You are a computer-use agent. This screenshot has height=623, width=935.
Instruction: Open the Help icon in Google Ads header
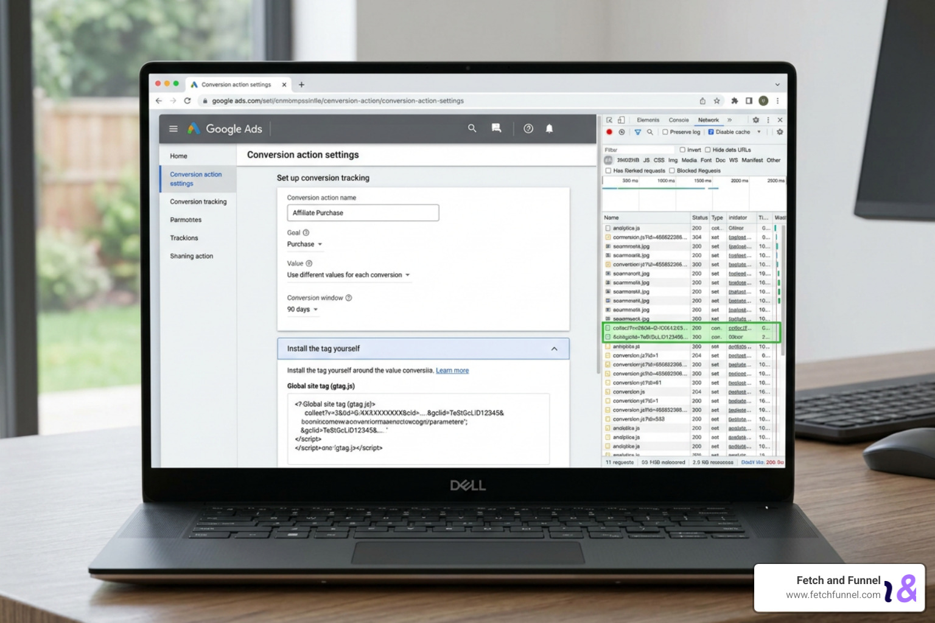pyautogui.click(x=528, y=128)
